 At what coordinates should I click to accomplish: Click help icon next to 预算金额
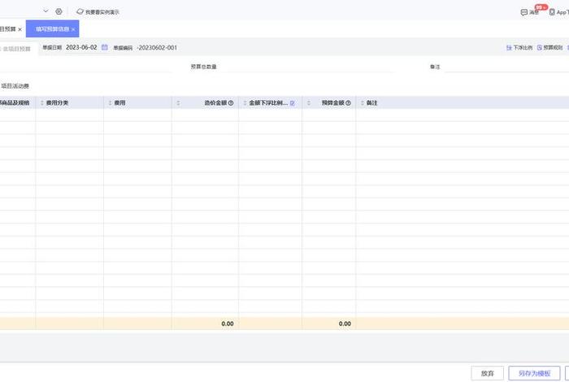click(349, 104)
